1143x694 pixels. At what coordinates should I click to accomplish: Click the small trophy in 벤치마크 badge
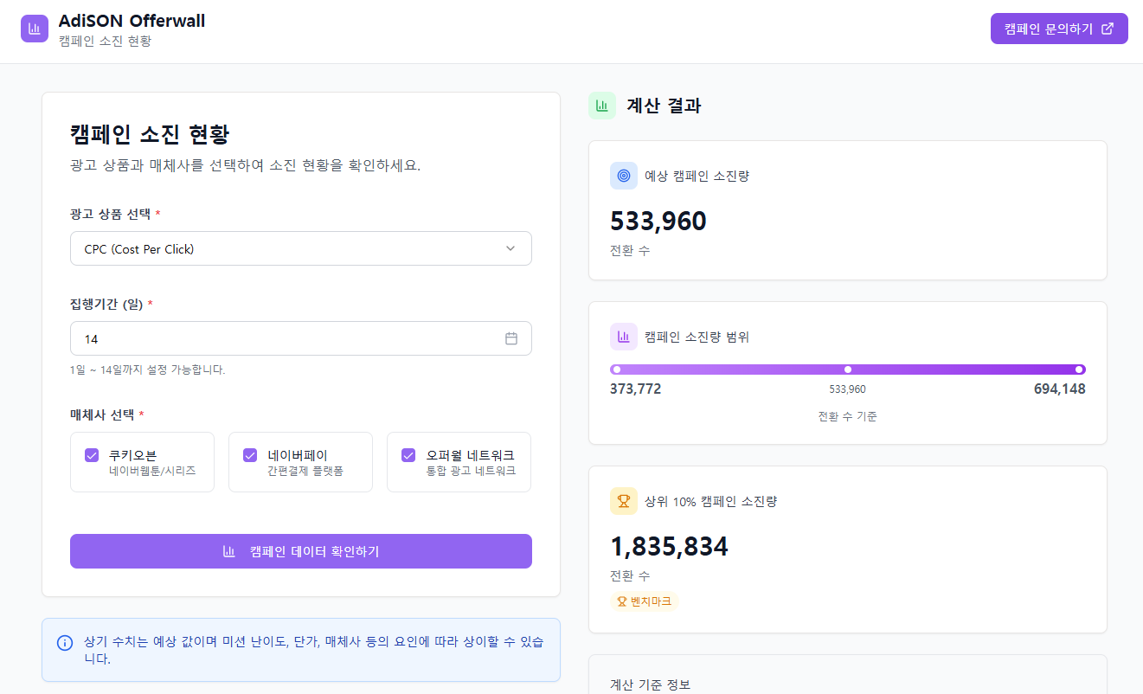[621, 601]
